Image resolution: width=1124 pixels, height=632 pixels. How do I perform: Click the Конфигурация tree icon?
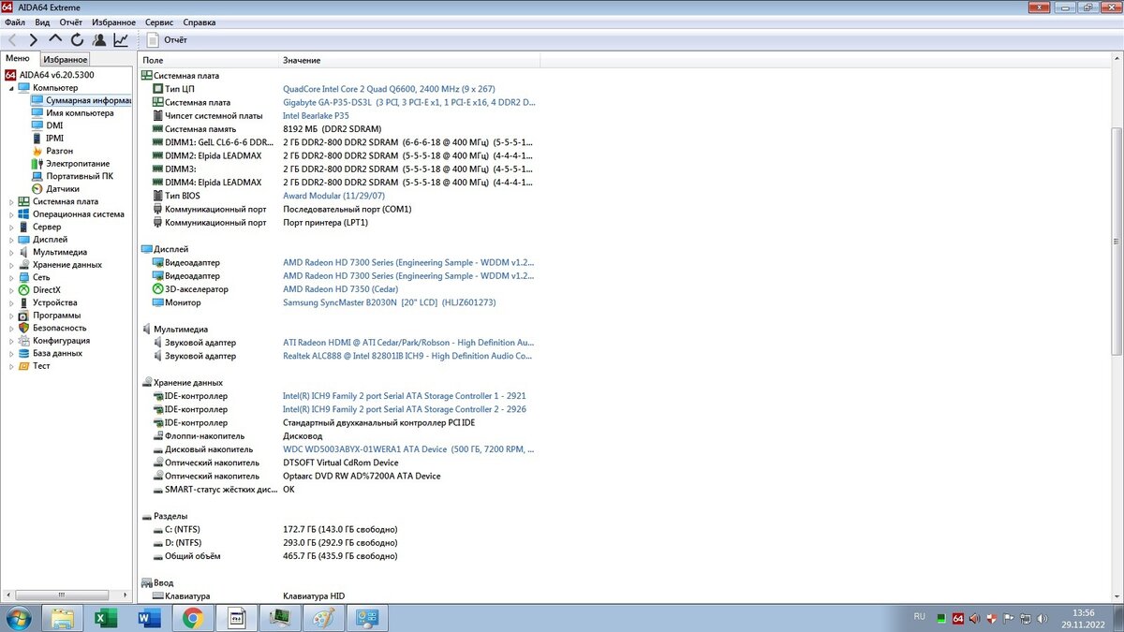[24, 341]
